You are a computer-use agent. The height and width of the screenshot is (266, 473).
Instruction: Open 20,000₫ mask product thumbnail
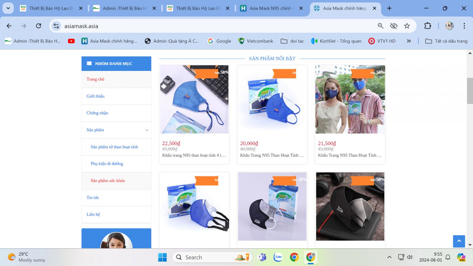(272, 99)
